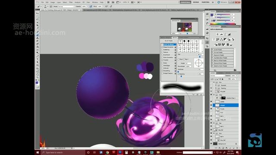Image resolution: width=276 pixels, height=155 pixels.
Task: Click the Exposure adjustment icon
Action: pyautogui.click(x=229, y=34)
